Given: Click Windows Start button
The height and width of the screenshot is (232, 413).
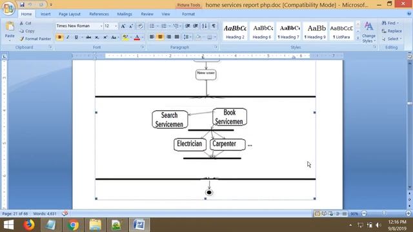Looking at the screenshot, I should (x=8, y=225).
